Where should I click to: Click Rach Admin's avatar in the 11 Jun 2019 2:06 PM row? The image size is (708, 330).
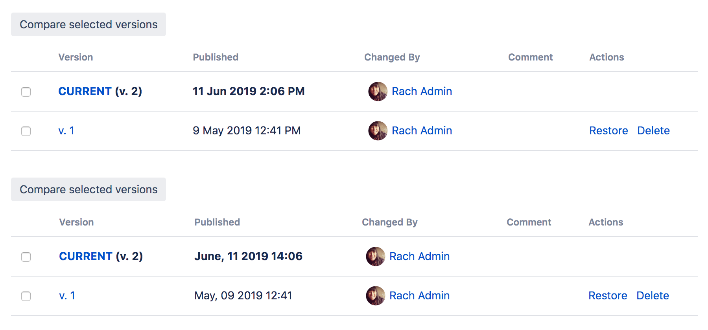pos(378,92)
